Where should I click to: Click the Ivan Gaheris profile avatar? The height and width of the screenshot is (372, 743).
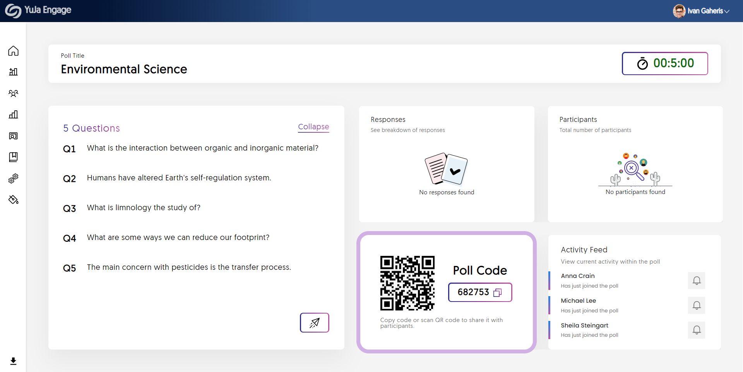coord(679,11)
